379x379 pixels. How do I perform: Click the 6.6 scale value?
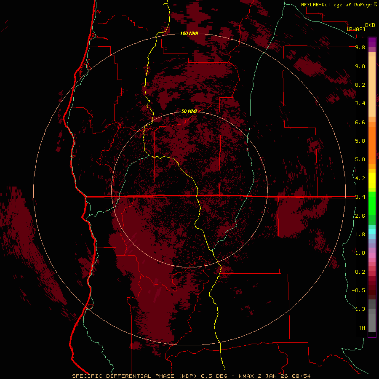click(x=360, y=122)
